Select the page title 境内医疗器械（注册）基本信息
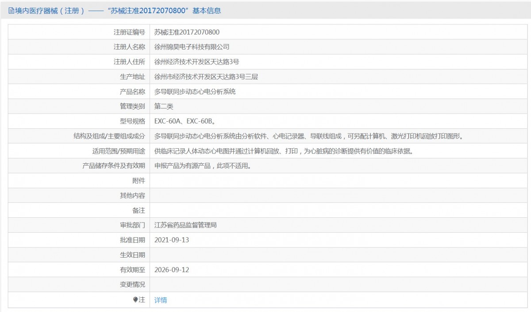The height and width of the screenshot is (312, 531). pyautogui.click(x=118, y=11)
